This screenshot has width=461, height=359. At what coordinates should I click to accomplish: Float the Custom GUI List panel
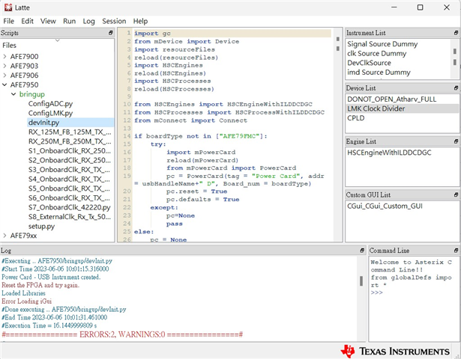pos(456,194)
